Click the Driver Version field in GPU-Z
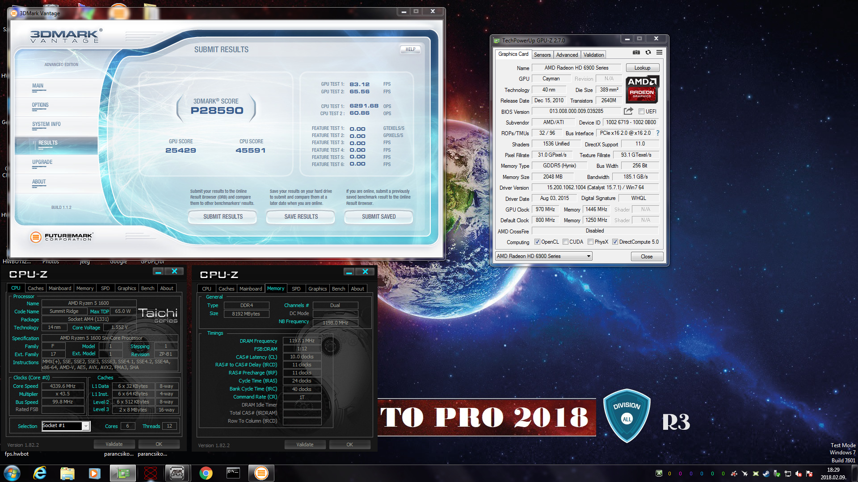 [x=595, y=188]
